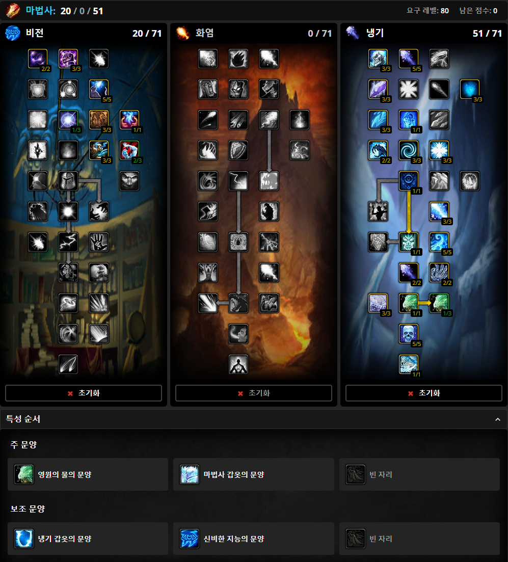Click the glowing blue orb 3/3 Frost talent
Viewport: 508px width, 562px height.
470,89
